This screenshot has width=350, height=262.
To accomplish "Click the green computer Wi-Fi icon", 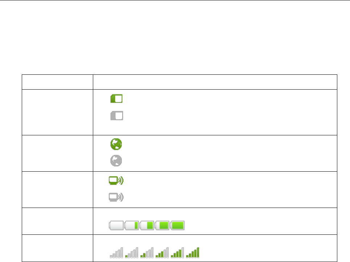I will (116, 180).
